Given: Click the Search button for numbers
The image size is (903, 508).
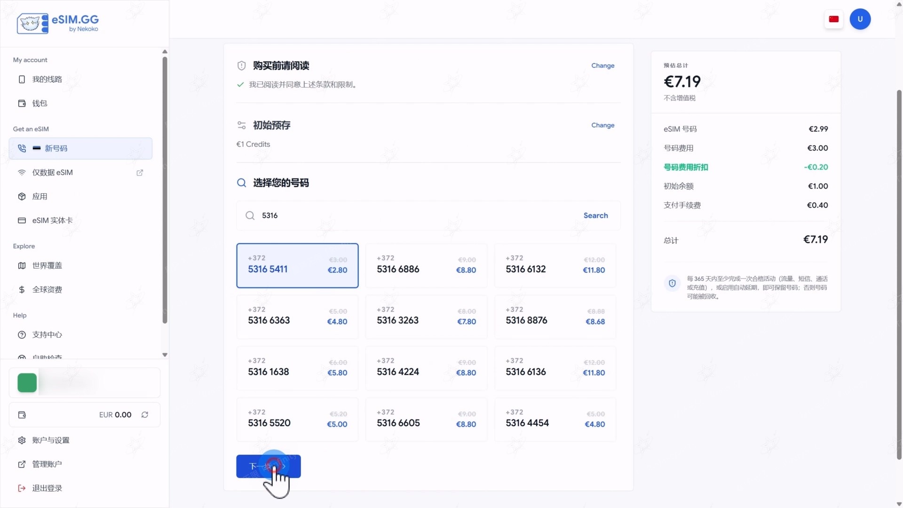Looking at the screenshot, I should coord(595,215).
